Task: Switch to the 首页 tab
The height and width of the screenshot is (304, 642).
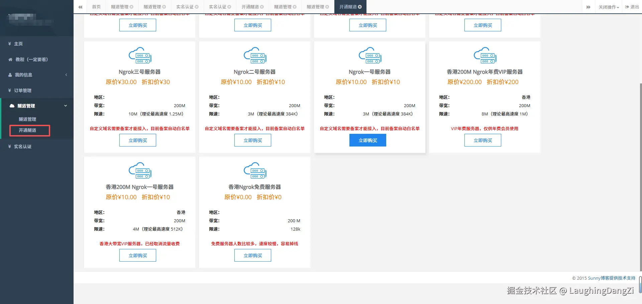Action: [x=96, y=7]
